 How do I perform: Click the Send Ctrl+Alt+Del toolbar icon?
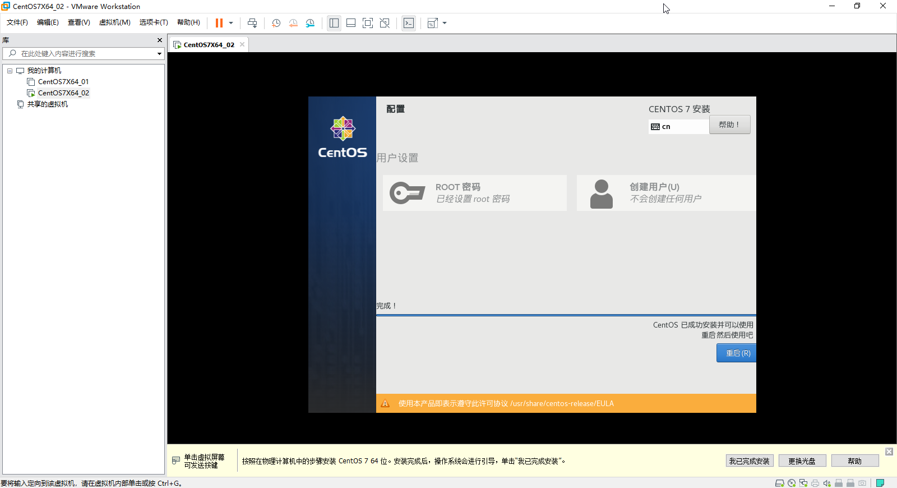252,23
